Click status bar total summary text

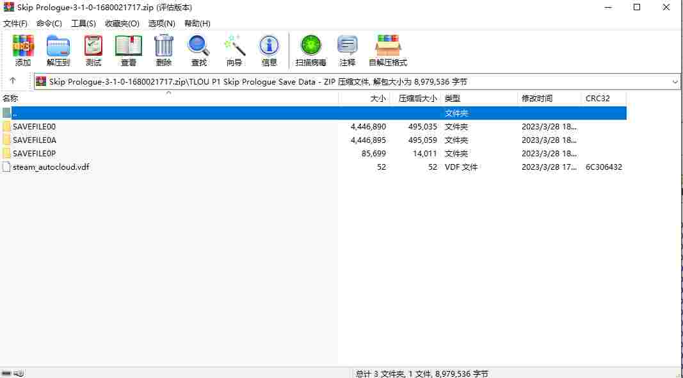point(422,374)
